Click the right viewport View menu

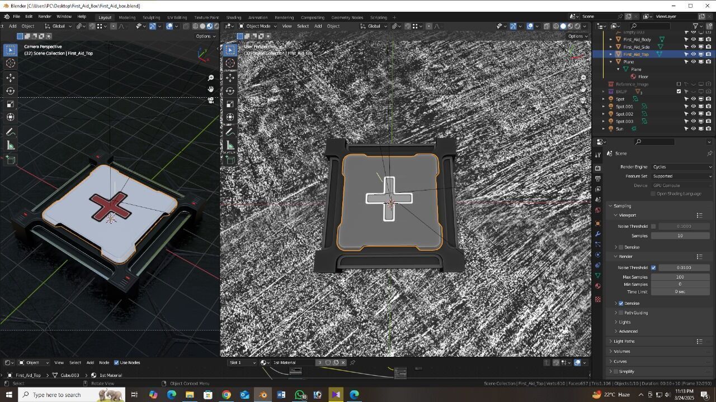coord(286,26)
